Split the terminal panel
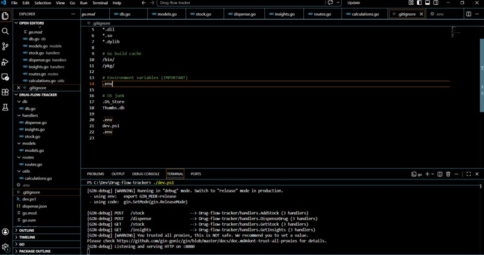The image size is (484, 255). (x=440, y=174)
